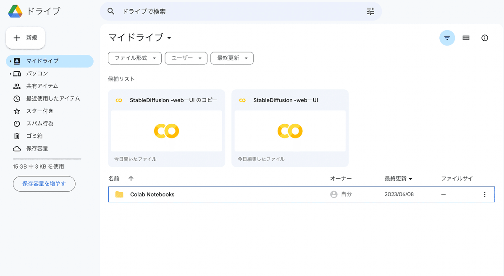This screenshot has height=276, width=504.
Task: Click the shared items people icon
Action: click(x=17, y=86)
